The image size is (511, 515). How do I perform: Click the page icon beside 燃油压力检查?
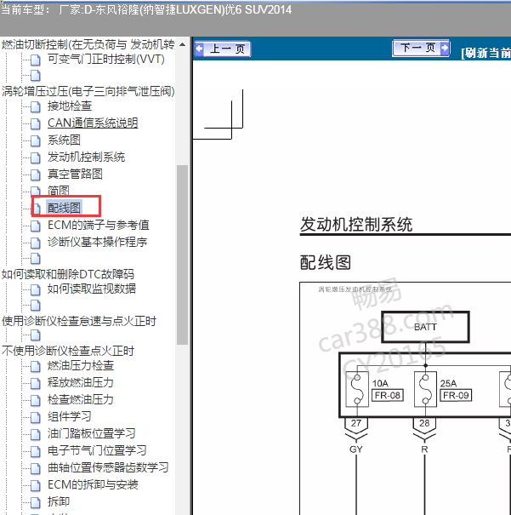tap(36, 366)
